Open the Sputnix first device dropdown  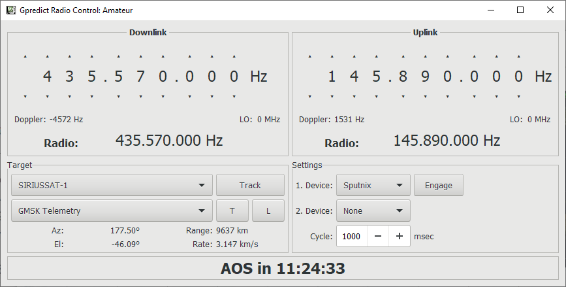point(373,185)
